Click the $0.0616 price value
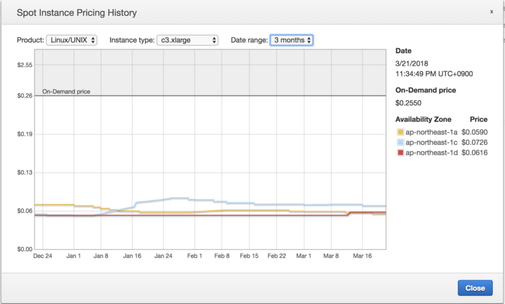The height and width of the screenshot is (304, 505). [x=474, y=152]
